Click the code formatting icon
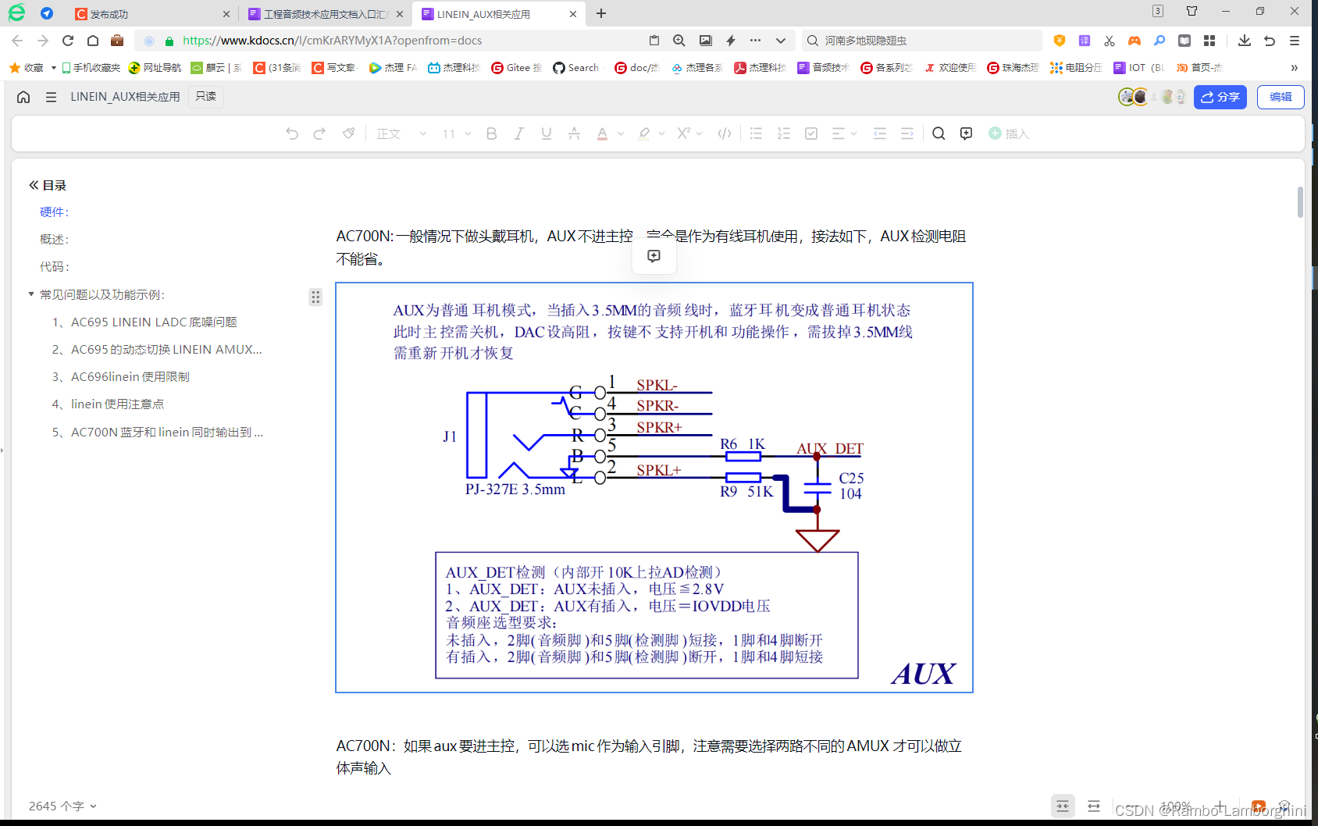Image resolution: width=1318 pixels, height=826 pixels. [x=724, y=134]
